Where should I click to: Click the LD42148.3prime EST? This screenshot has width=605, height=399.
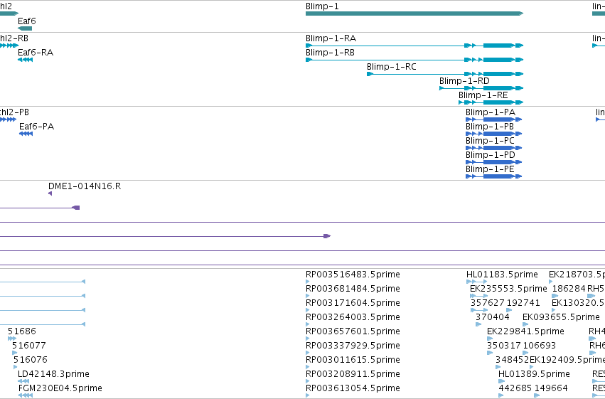tap(53, 374)
